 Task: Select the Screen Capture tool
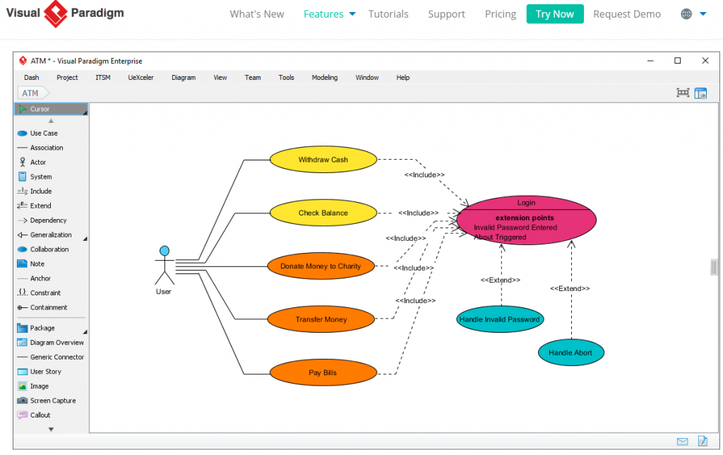point(47,401)
